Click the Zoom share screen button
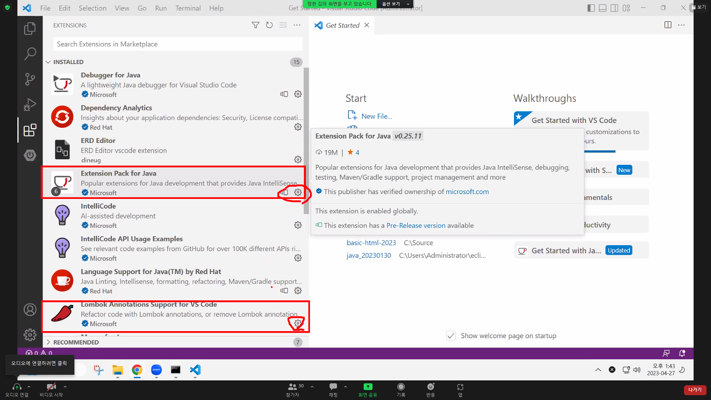This screenshot has height=400, width=711. point(368,390)
